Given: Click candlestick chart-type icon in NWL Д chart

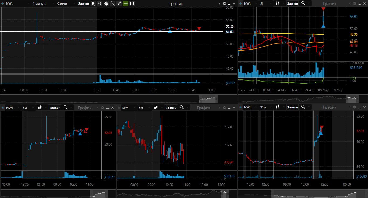Looking at the screenshot, I should pyautogui.click(x=278, y=3).
